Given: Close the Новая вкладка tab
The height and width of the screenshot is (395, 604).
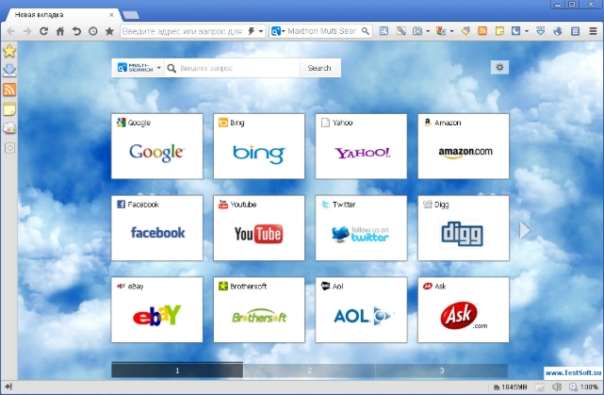Looking at the screenshot, I should [111, 15].
